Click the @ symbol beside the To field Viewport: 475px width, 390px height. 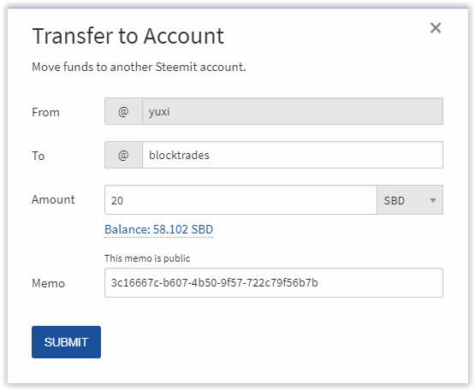(123, 155)
